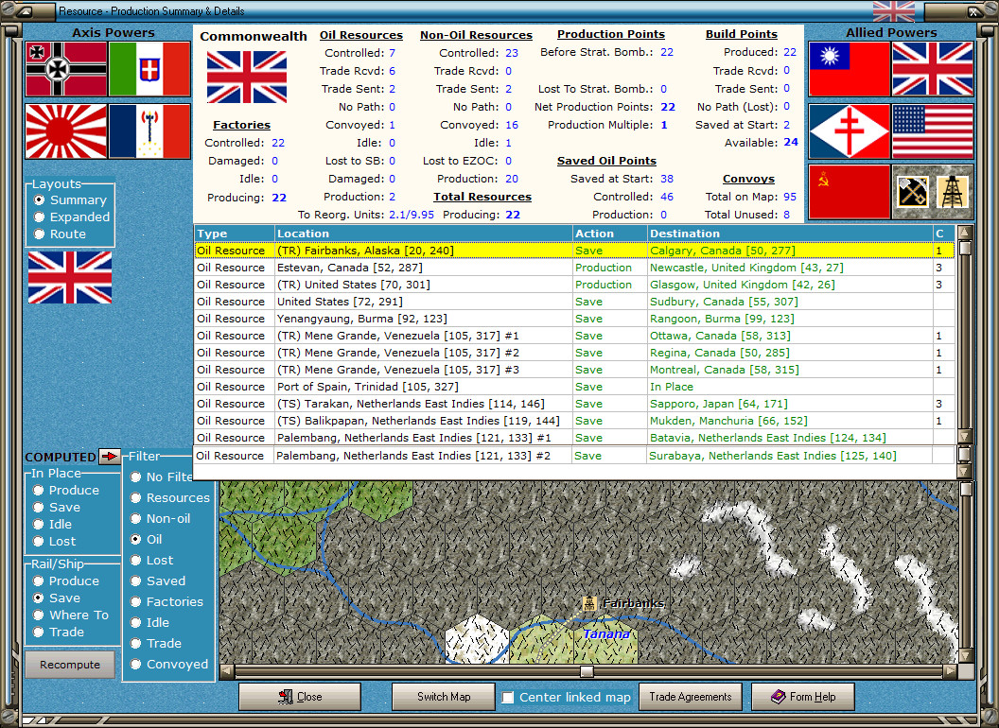Click the crossed pickaxes non-oil resource icon
Screen dimensions: 999x728
(x=912, y=192)
